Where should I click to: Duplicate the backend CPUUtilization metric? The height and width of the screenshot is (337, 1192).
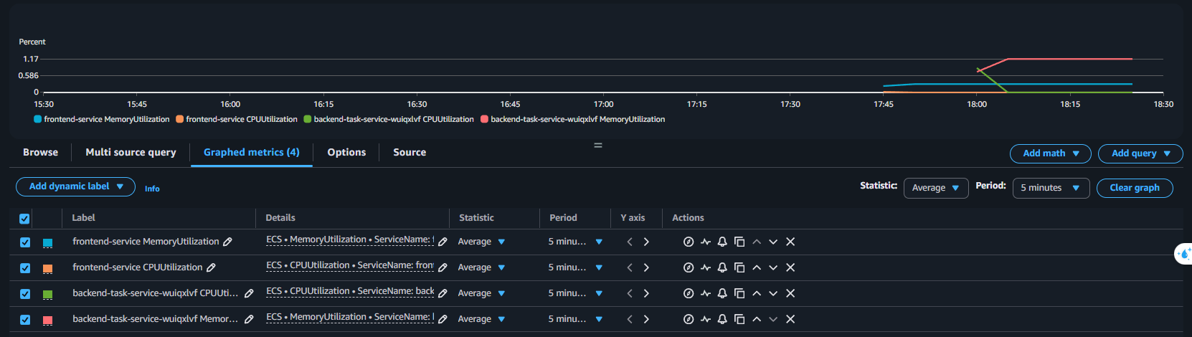pyautogui.click(x=739, y=293)
